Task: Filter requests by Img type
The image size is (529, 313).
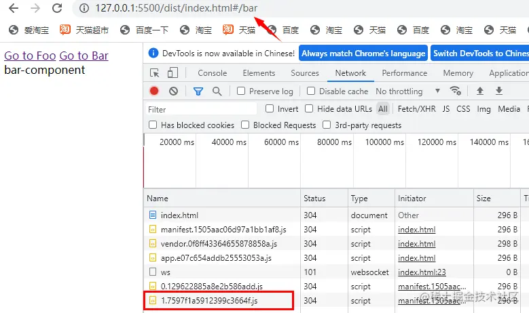Action: click(484, 109)
